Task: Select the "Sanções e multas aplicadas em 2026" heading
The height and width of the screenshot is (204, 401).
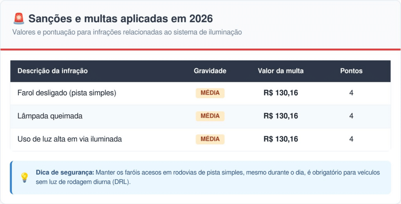Action: 121,18
